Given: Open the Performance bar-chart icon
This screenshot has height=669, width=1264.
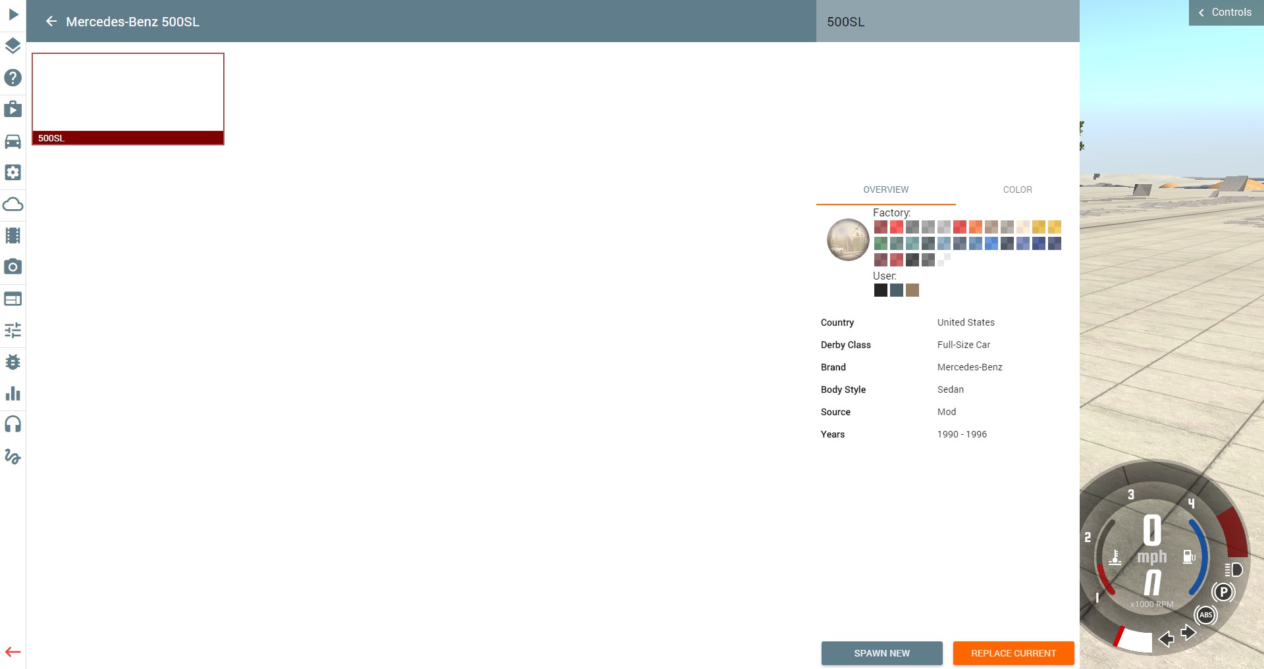Looking at the screenshot, I should click(13, 393).
